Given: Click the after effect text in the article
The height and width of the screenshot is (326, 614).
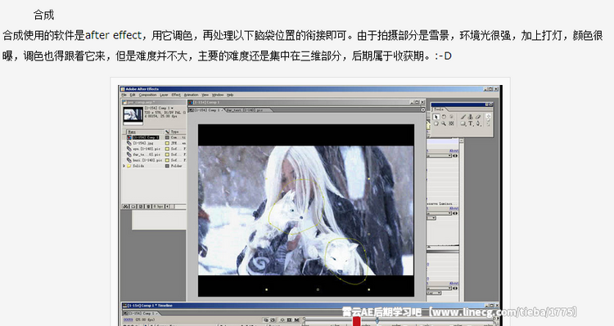Looking at the screenshot, I should (113, 35).
